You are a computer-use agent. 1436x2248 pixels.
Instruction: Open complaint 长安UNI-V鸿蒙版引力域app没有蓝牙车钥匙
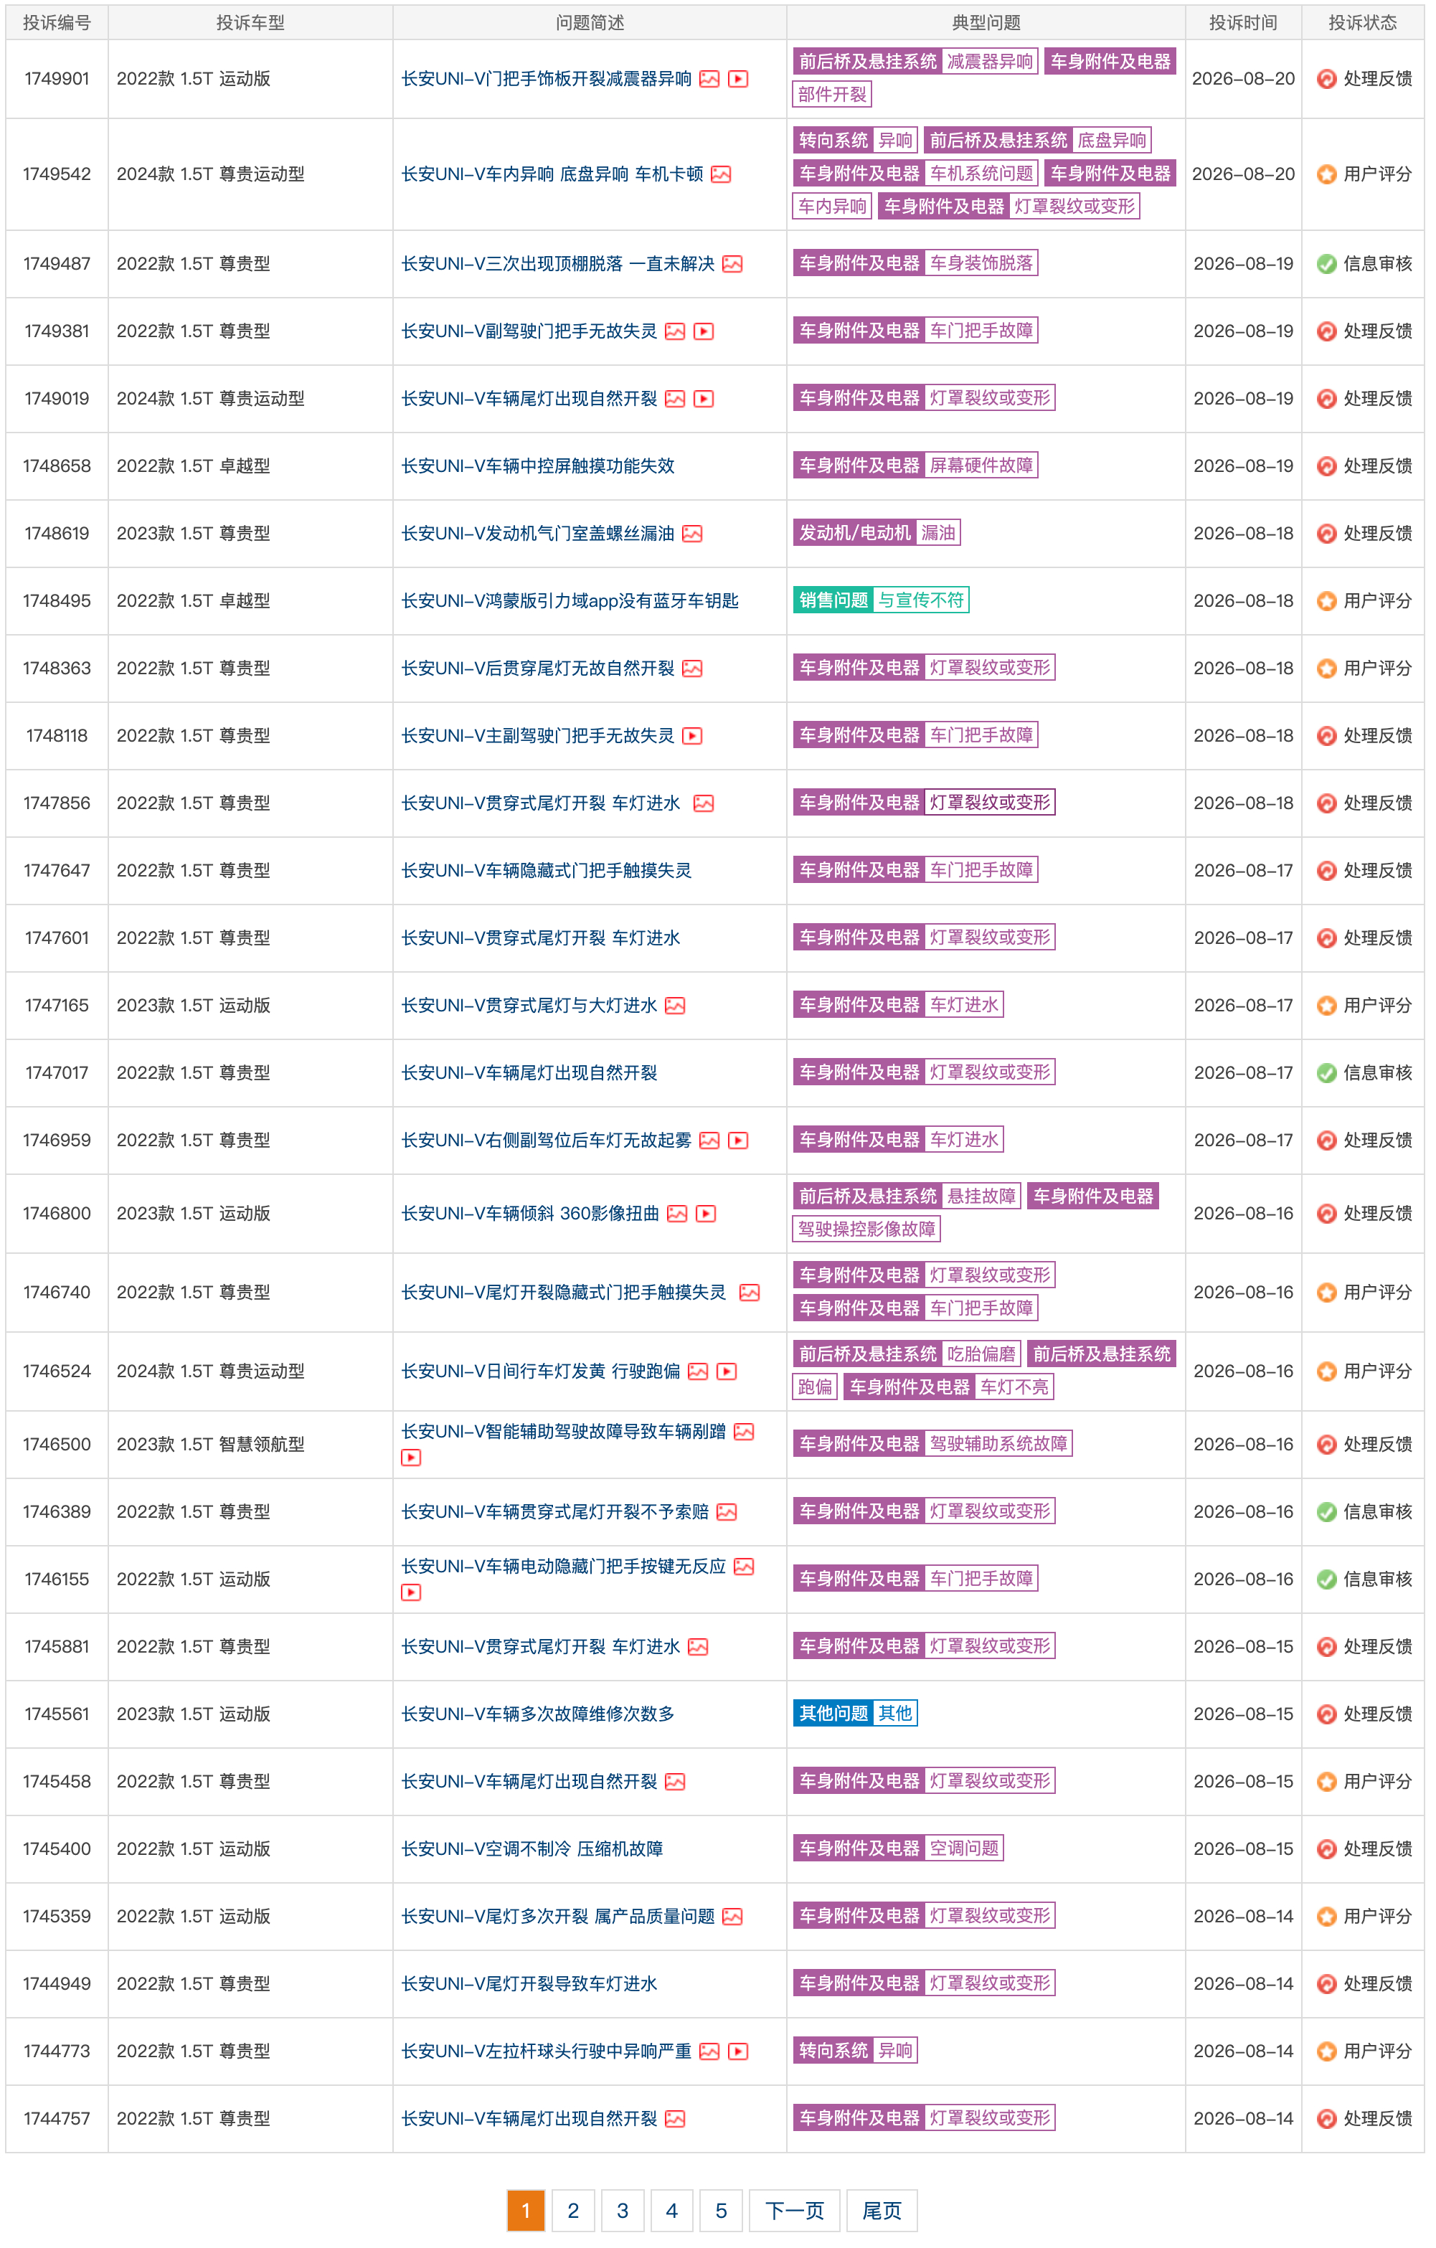click(570, 601)
